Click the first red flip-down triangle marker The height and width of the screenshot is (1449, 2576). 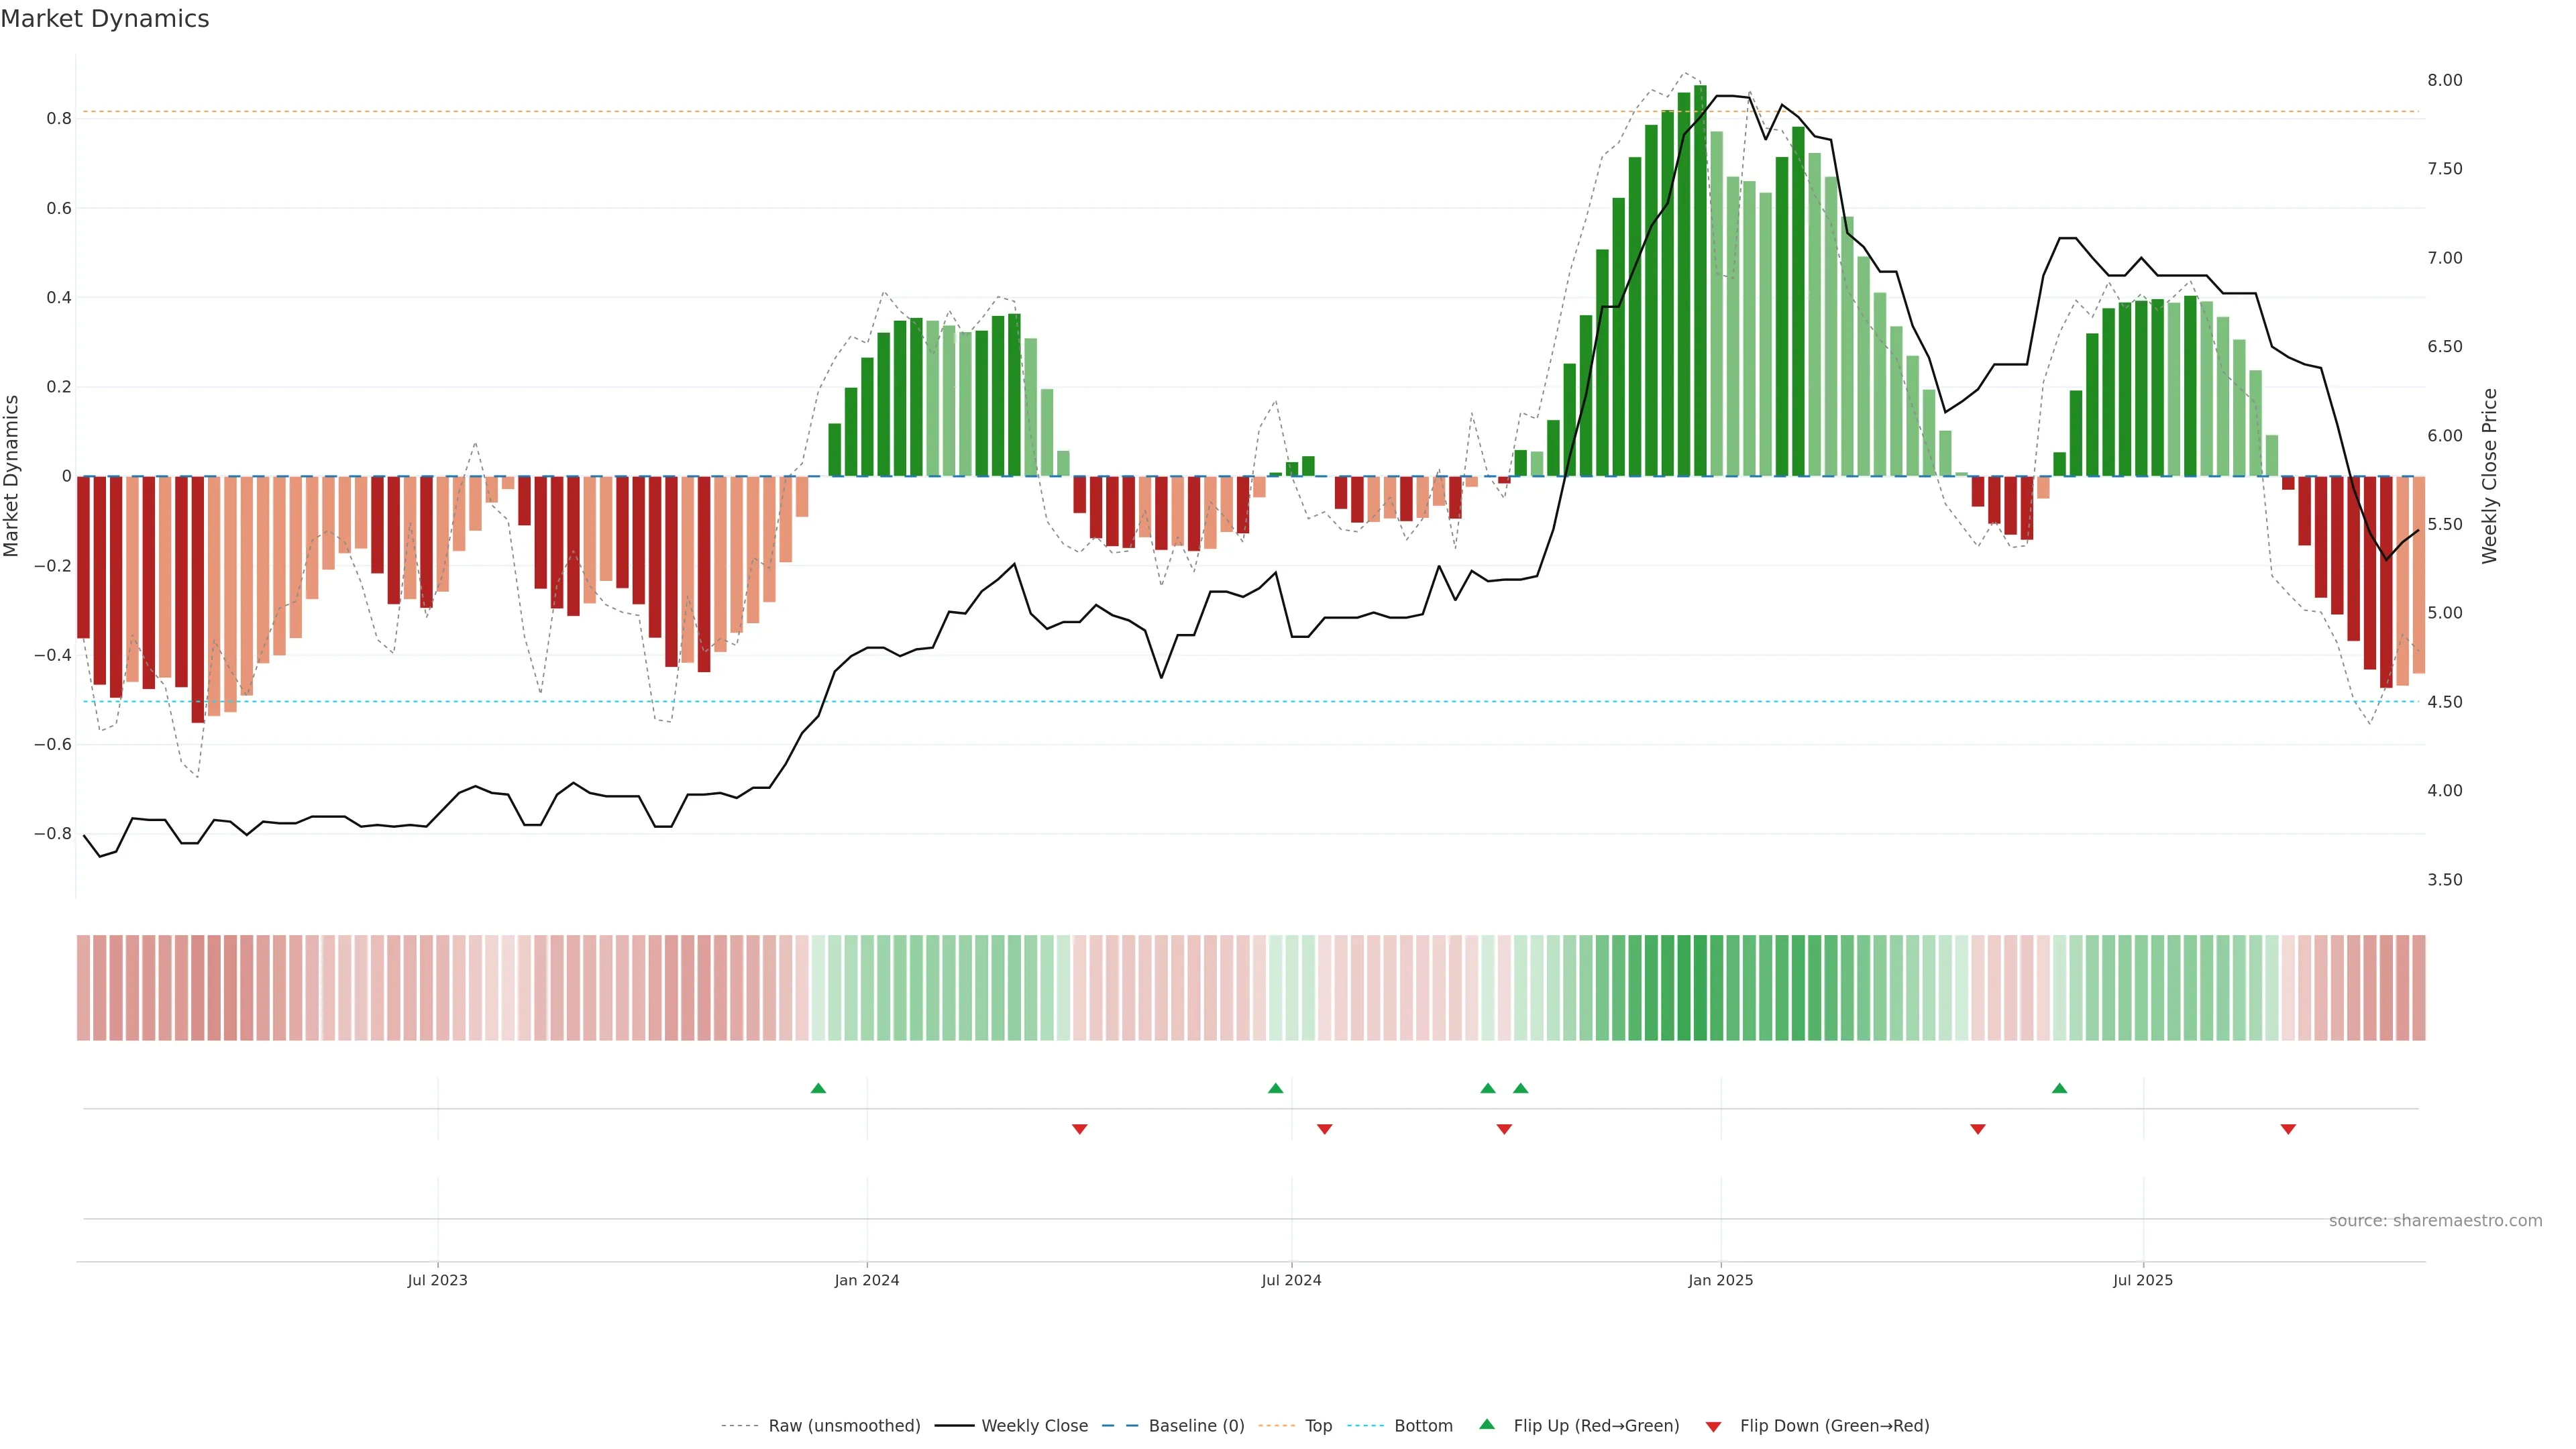click(1079, 1129)
